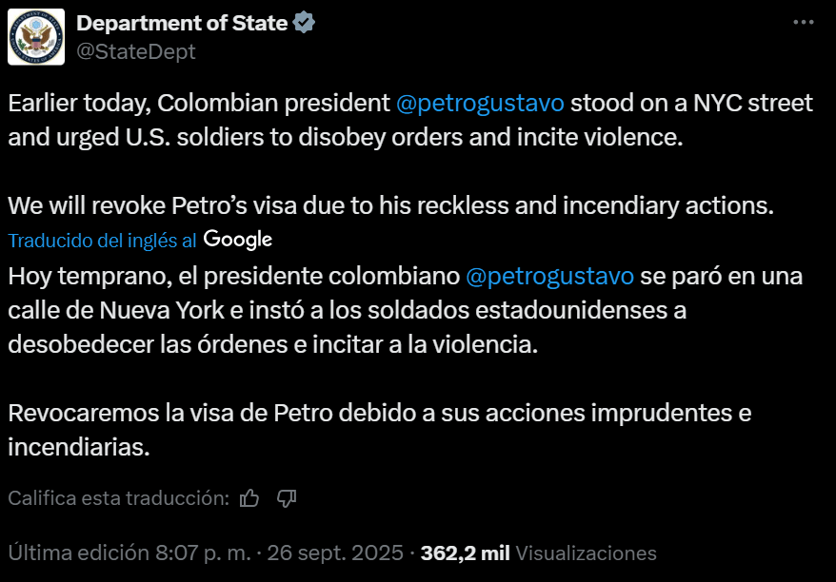Click the 'Califica esta traducción' text
This screenshot has width=836, height=582.
(118, 497)
